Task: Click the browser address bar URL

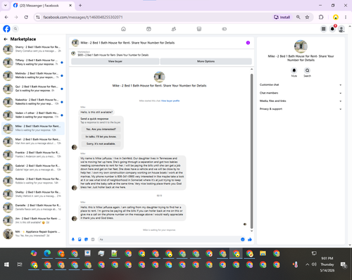Action: [x=83, y=17]
